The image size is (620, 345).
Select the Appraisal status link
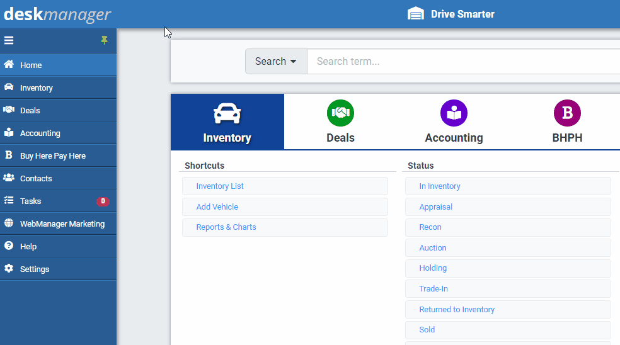(436, 207)
